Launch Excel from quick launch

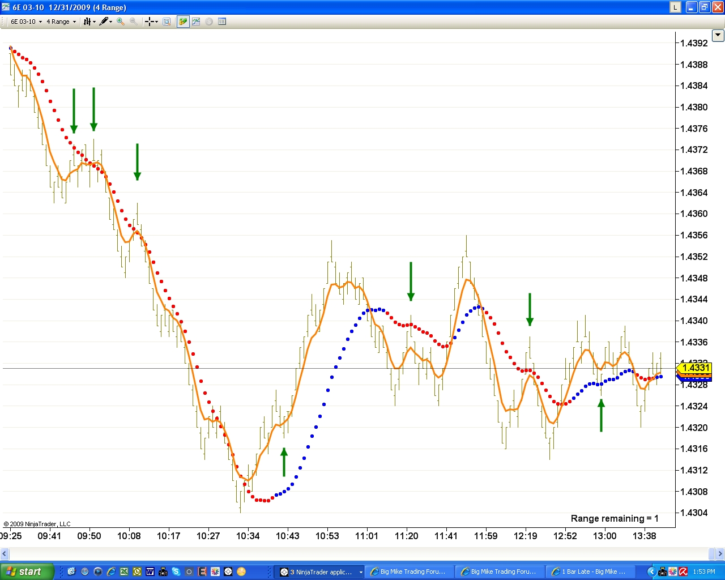coord(124,572)
